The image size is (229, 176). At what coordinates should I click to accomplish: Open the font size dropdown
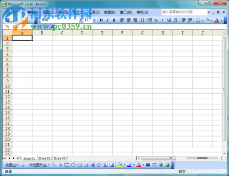[94, 20]
